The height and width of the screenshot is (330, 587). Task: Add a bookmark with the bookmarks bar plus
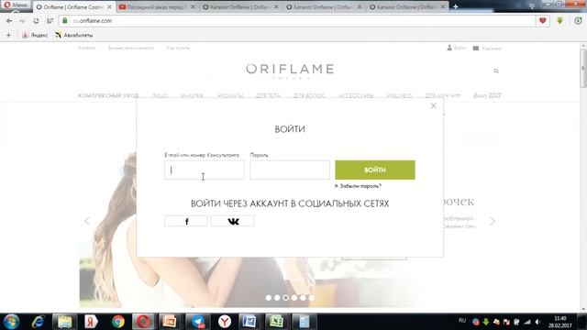[x=8, y=35]
